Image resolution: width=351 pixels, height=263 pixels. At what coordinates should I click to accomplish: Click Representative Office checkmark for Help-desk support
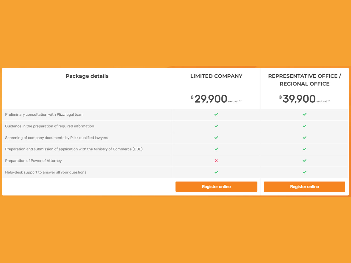click(305, 172)
